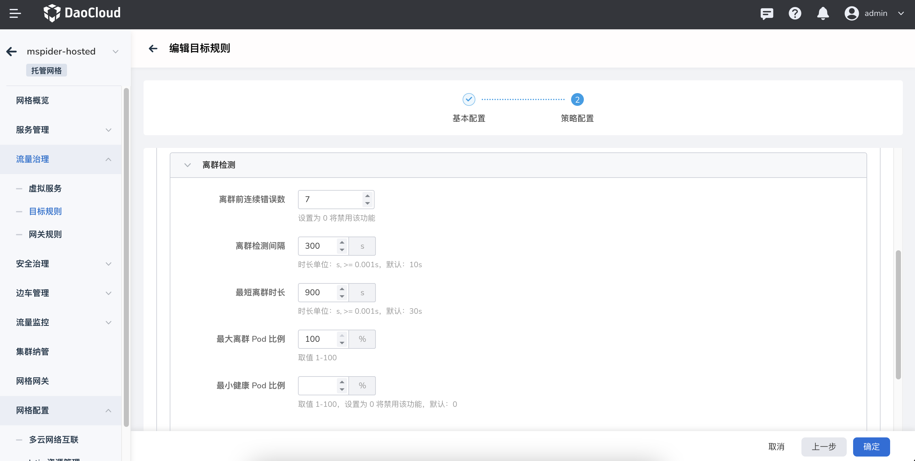
Task: Click back arrow next to mspider-hosted
Action: click(12, 51)
